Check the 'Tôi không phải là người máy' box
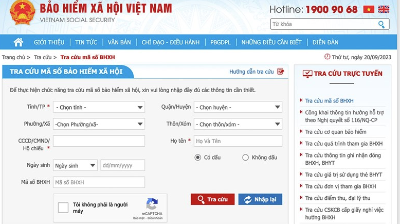Screen dimensions: 400x224 click(63, 208)
